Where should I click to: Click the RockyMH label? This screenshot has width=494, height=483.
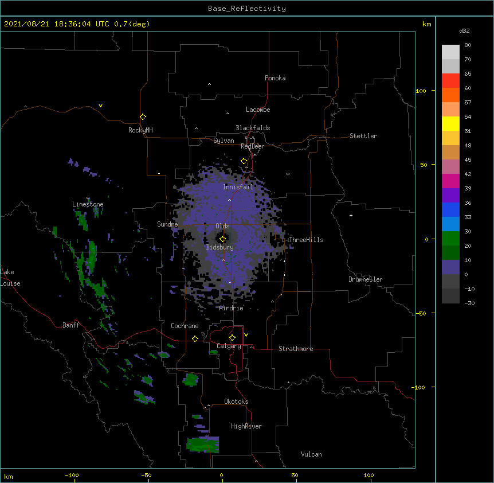tap(140, 130)
